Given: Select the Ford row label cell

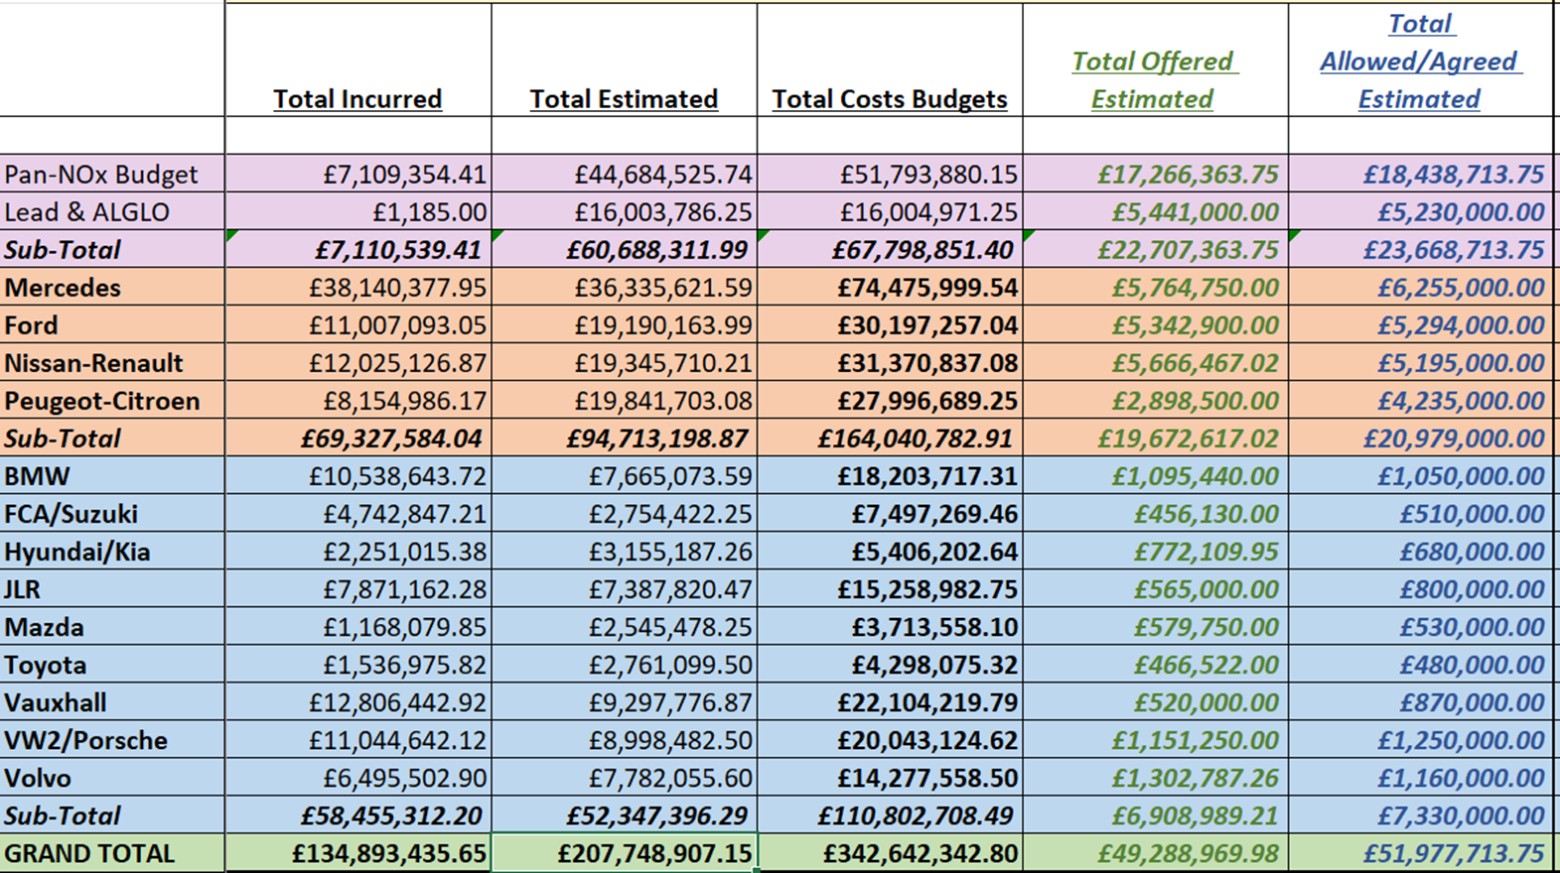Looking at the screenshot, I should [112, 325].
